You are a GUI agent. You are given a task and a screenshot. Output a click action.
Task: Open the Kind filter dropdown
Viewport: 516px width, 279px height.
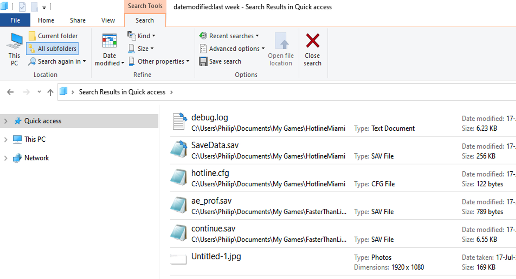pyautogui.click(x=142, y=36)
